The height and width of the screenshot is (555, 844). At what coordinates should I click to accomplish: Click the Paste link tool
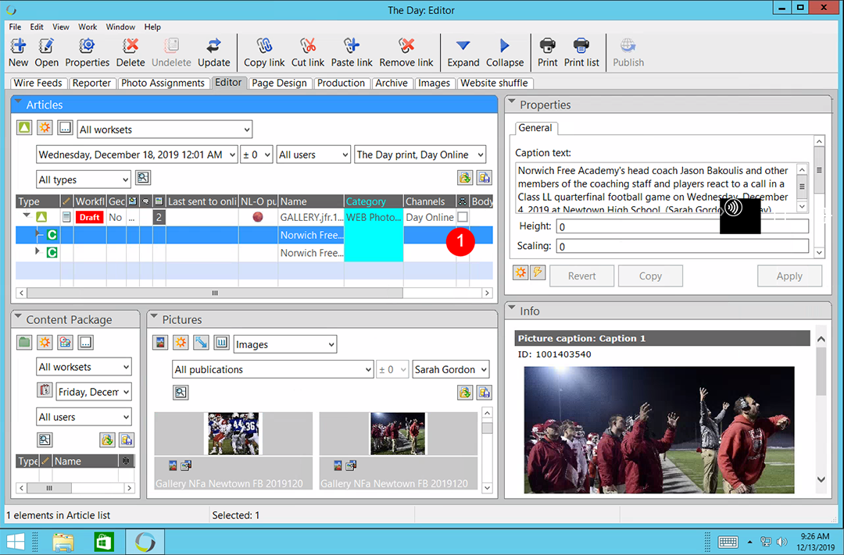[x=352, y=53]
